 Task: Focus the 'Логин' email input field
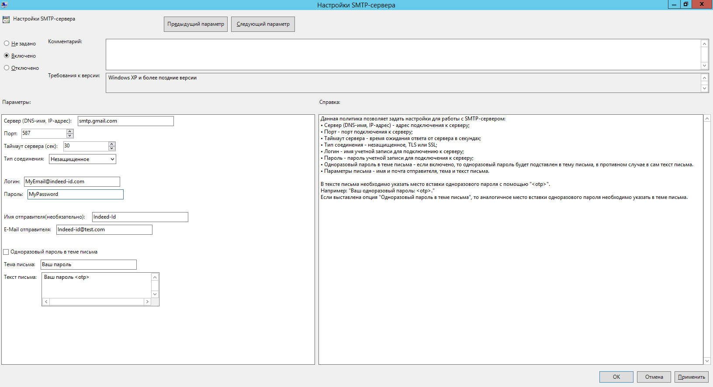(72, 182)
